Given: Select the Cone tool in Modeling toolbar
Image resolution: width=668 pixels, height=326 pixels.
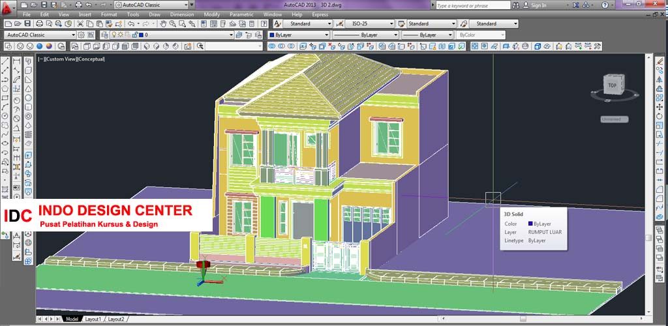Looking at the screenshot, I should (x=28, y=89).
